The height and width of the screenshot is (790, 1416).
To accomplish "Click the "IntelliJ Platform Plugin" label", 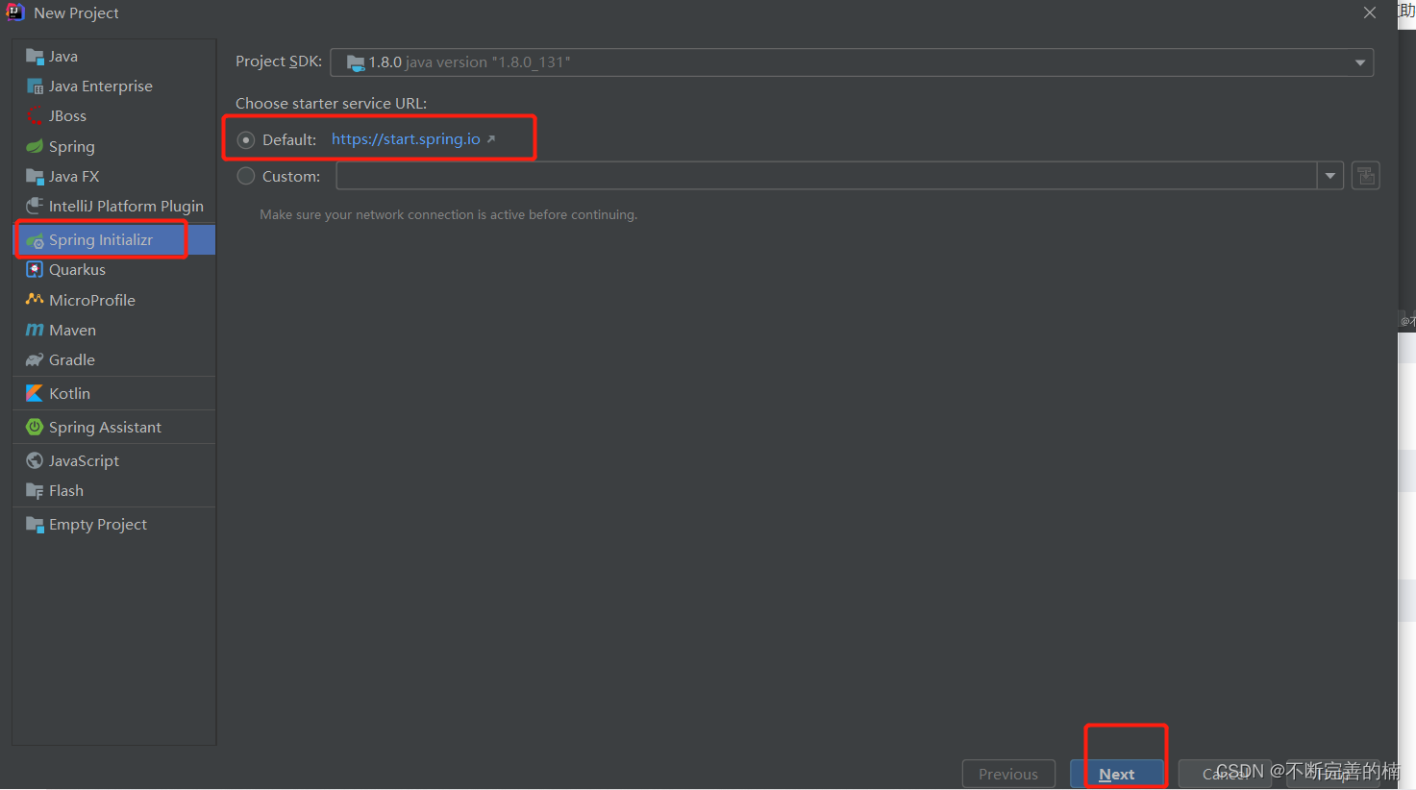I will pos(126,207).
